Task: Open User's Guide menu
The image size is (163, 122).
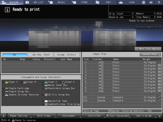Action: pyautogui.click(x=144, y=116)
